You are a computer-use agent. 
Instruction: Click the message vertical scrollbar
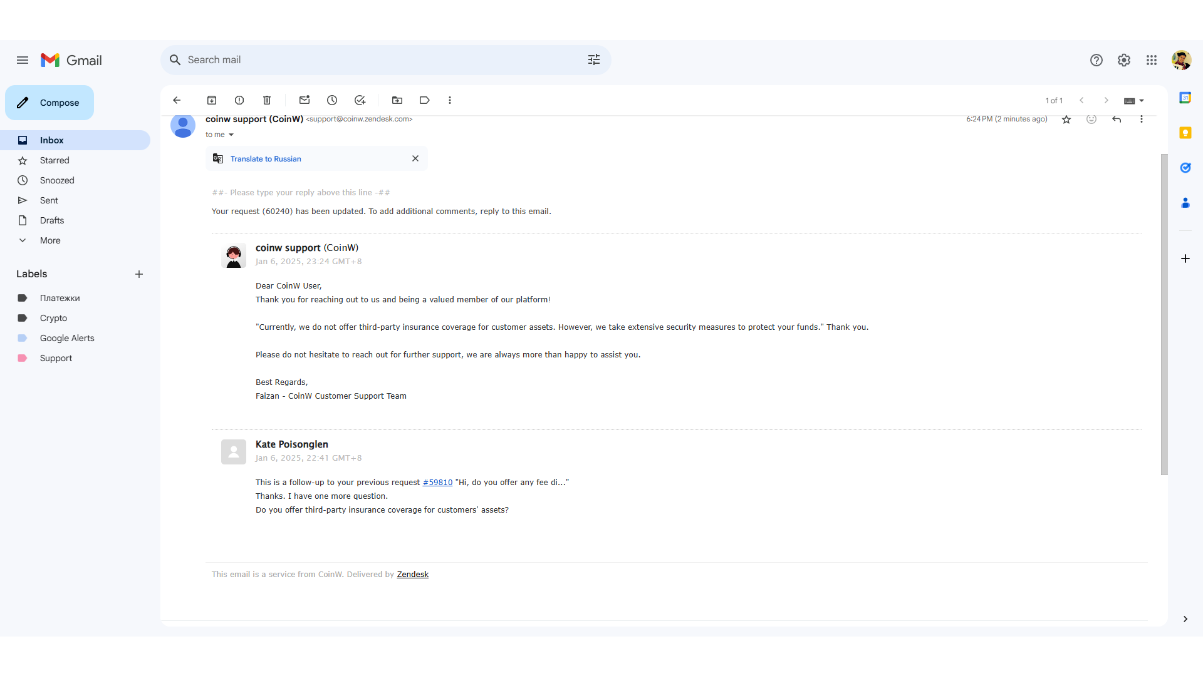point(1164,314)
